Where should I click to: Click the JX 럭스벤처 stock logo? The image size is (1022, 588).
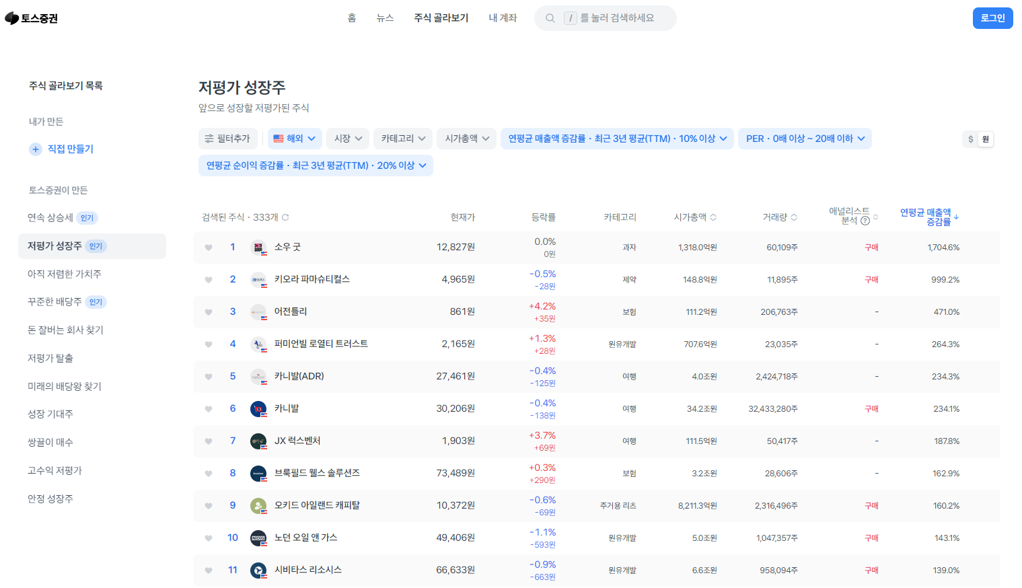[x=258, y=441]
